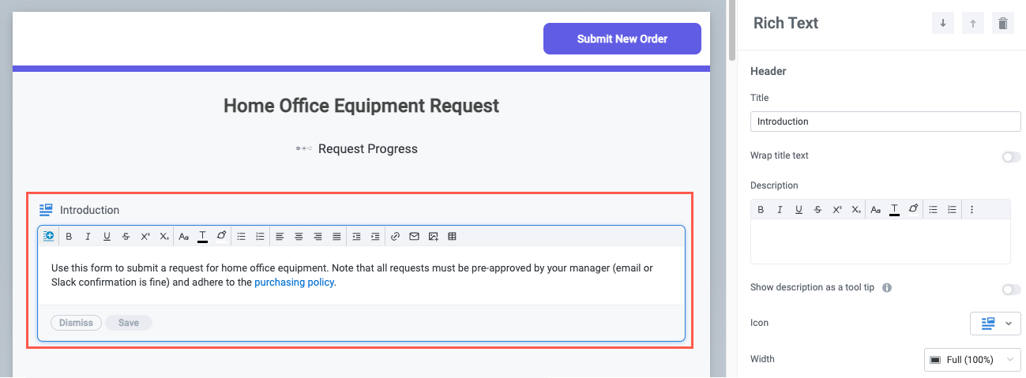Viewport: 1026px width, 378px height.
Task: Open more options in Description toolbar
Action: 972,209
